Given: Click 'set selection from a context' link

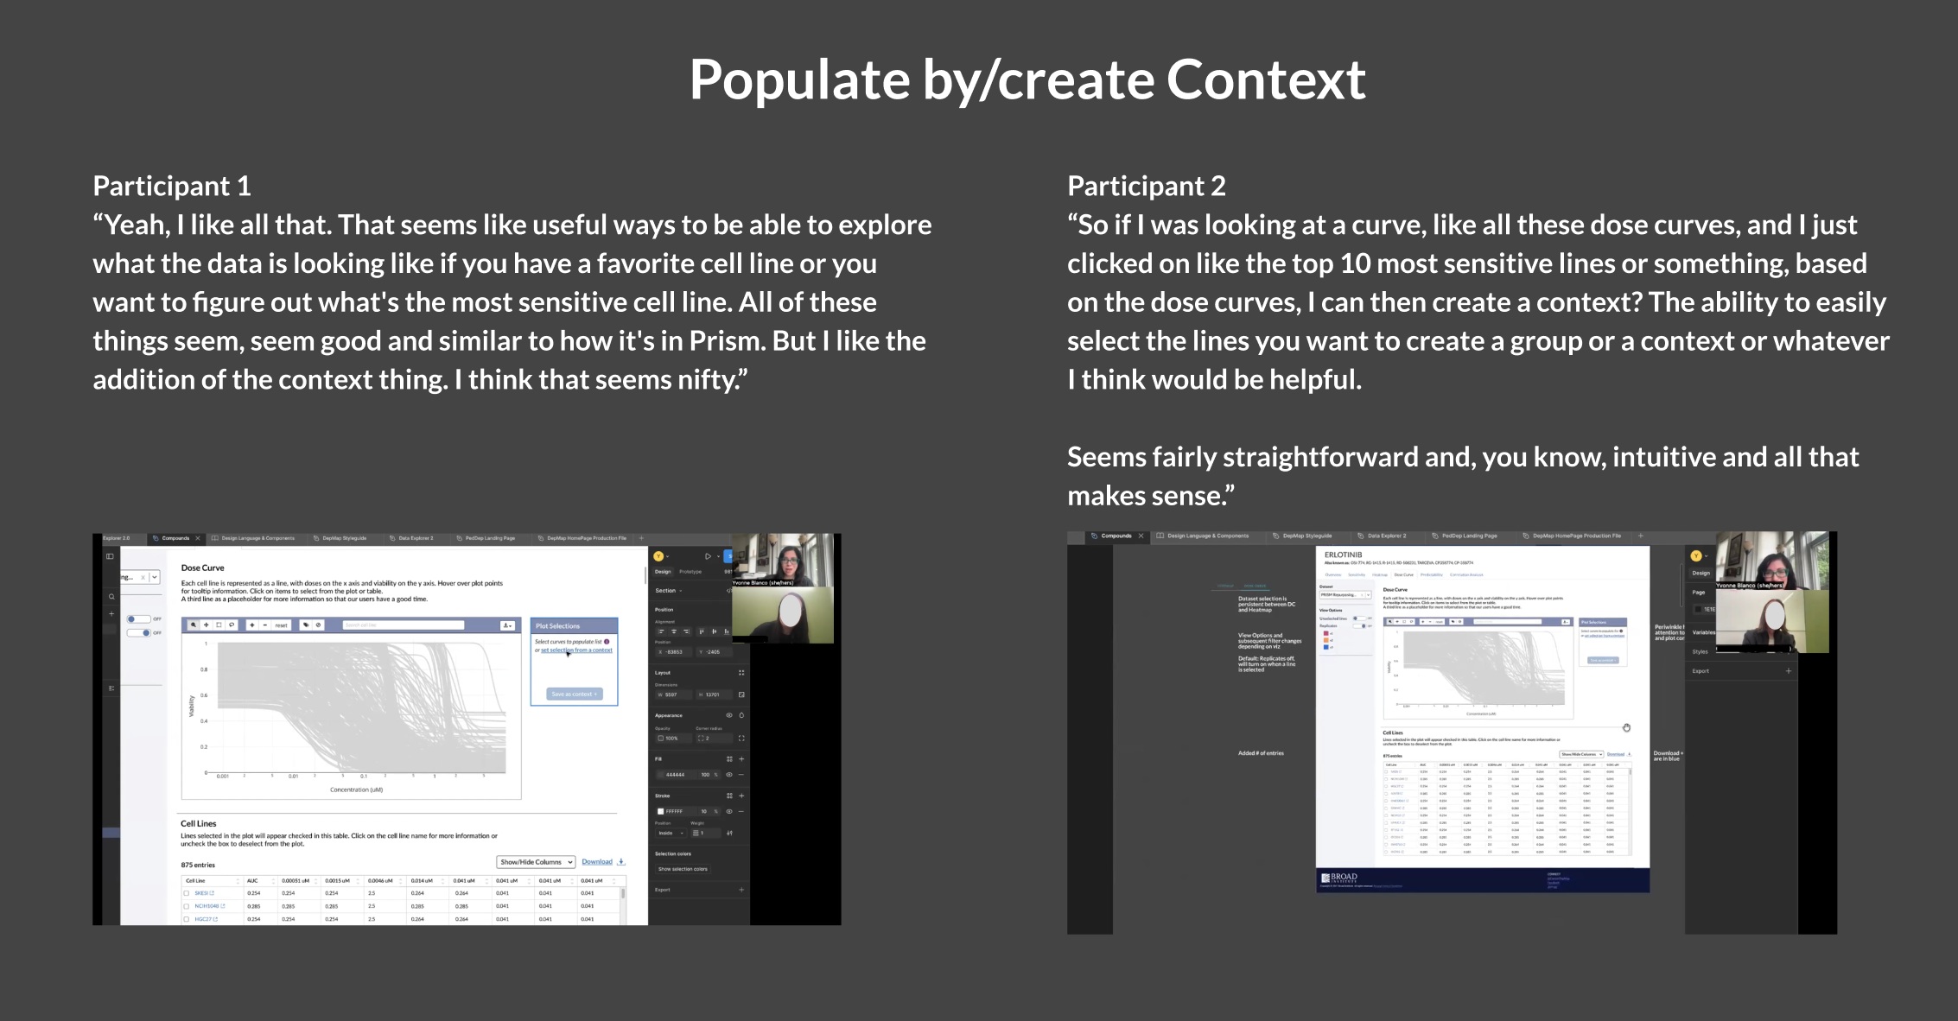Looking at the screenshot, I should point(576,650).
